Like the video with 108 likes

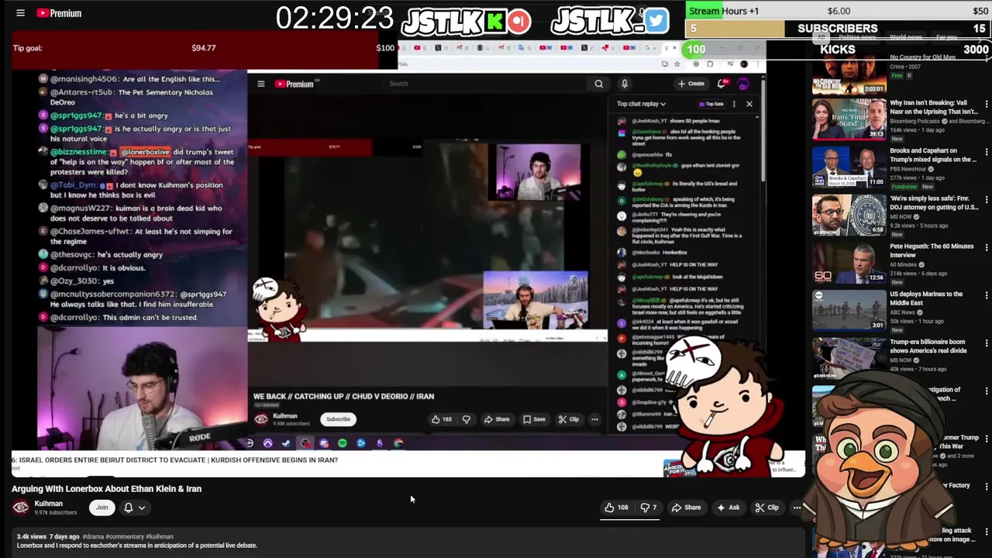click(617, 508)
